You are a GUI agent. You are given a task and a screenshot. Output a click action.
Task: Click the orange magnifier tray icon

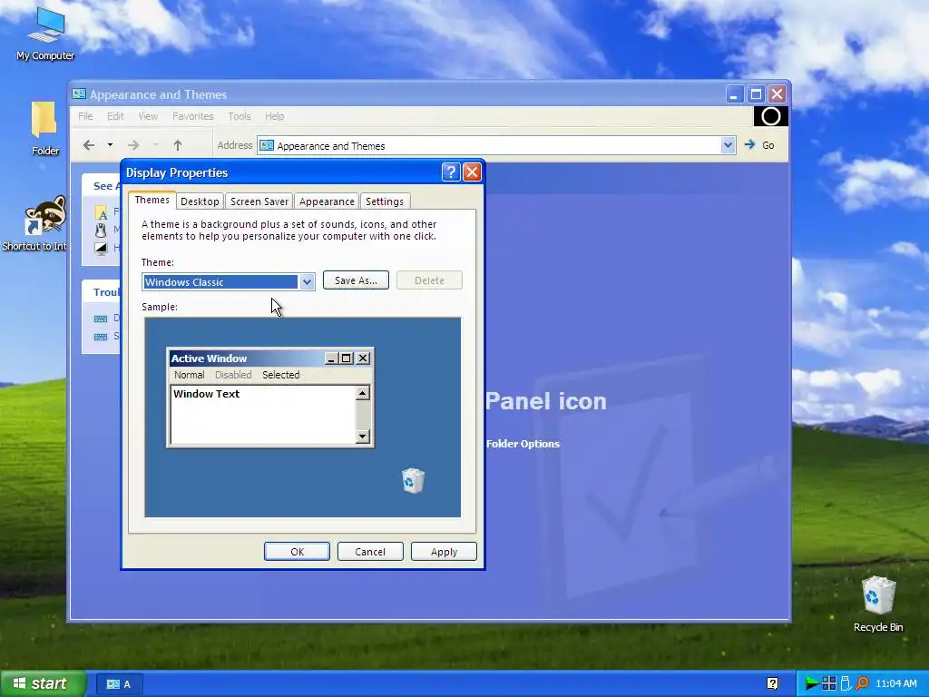pyautogui.click(x=862, y=683)
